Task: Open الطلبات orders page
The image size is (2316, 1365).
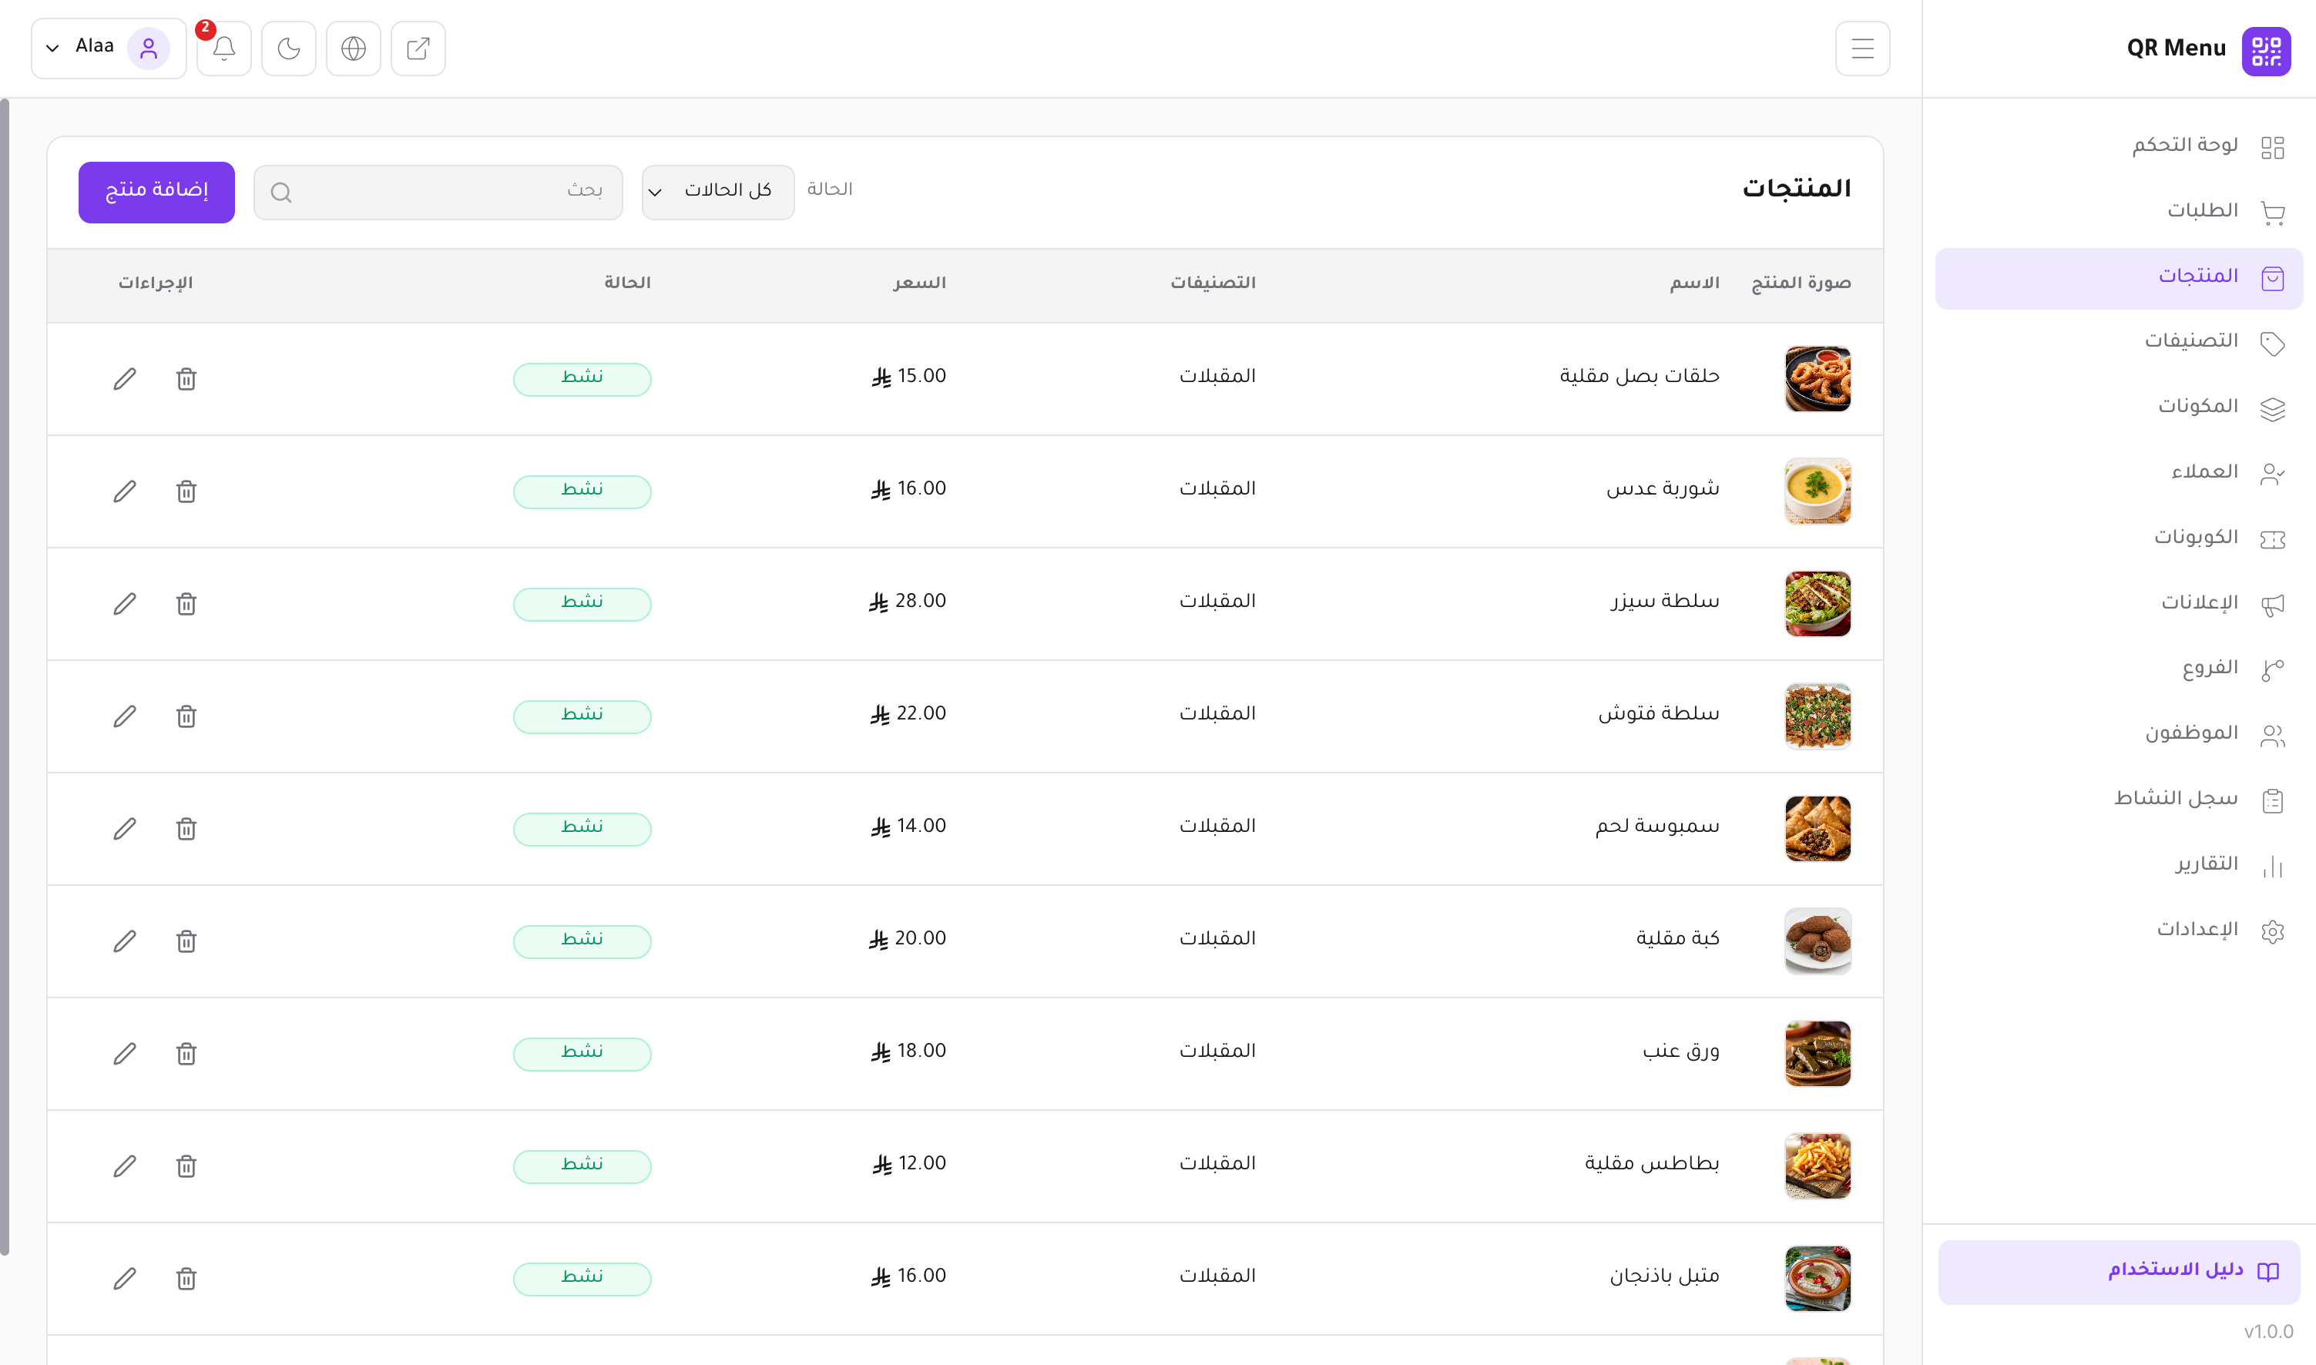Action: click(x=2120, y=213)
